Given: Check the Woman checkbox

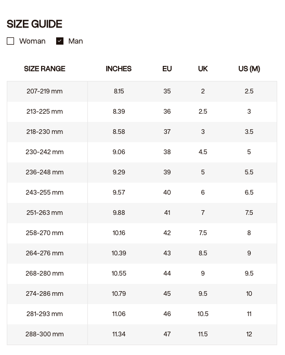Looking at the screenshot, I should tap(10, 41).
